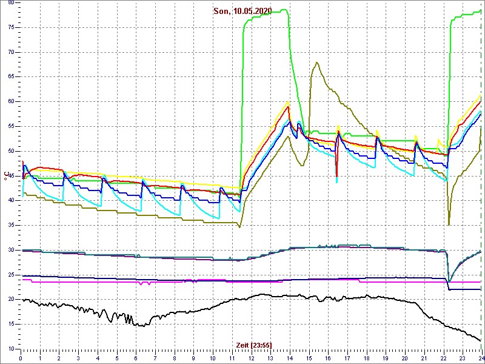Click the red curve's sharp dip after hour 16

pyautogui.click(x=336, y=176)
